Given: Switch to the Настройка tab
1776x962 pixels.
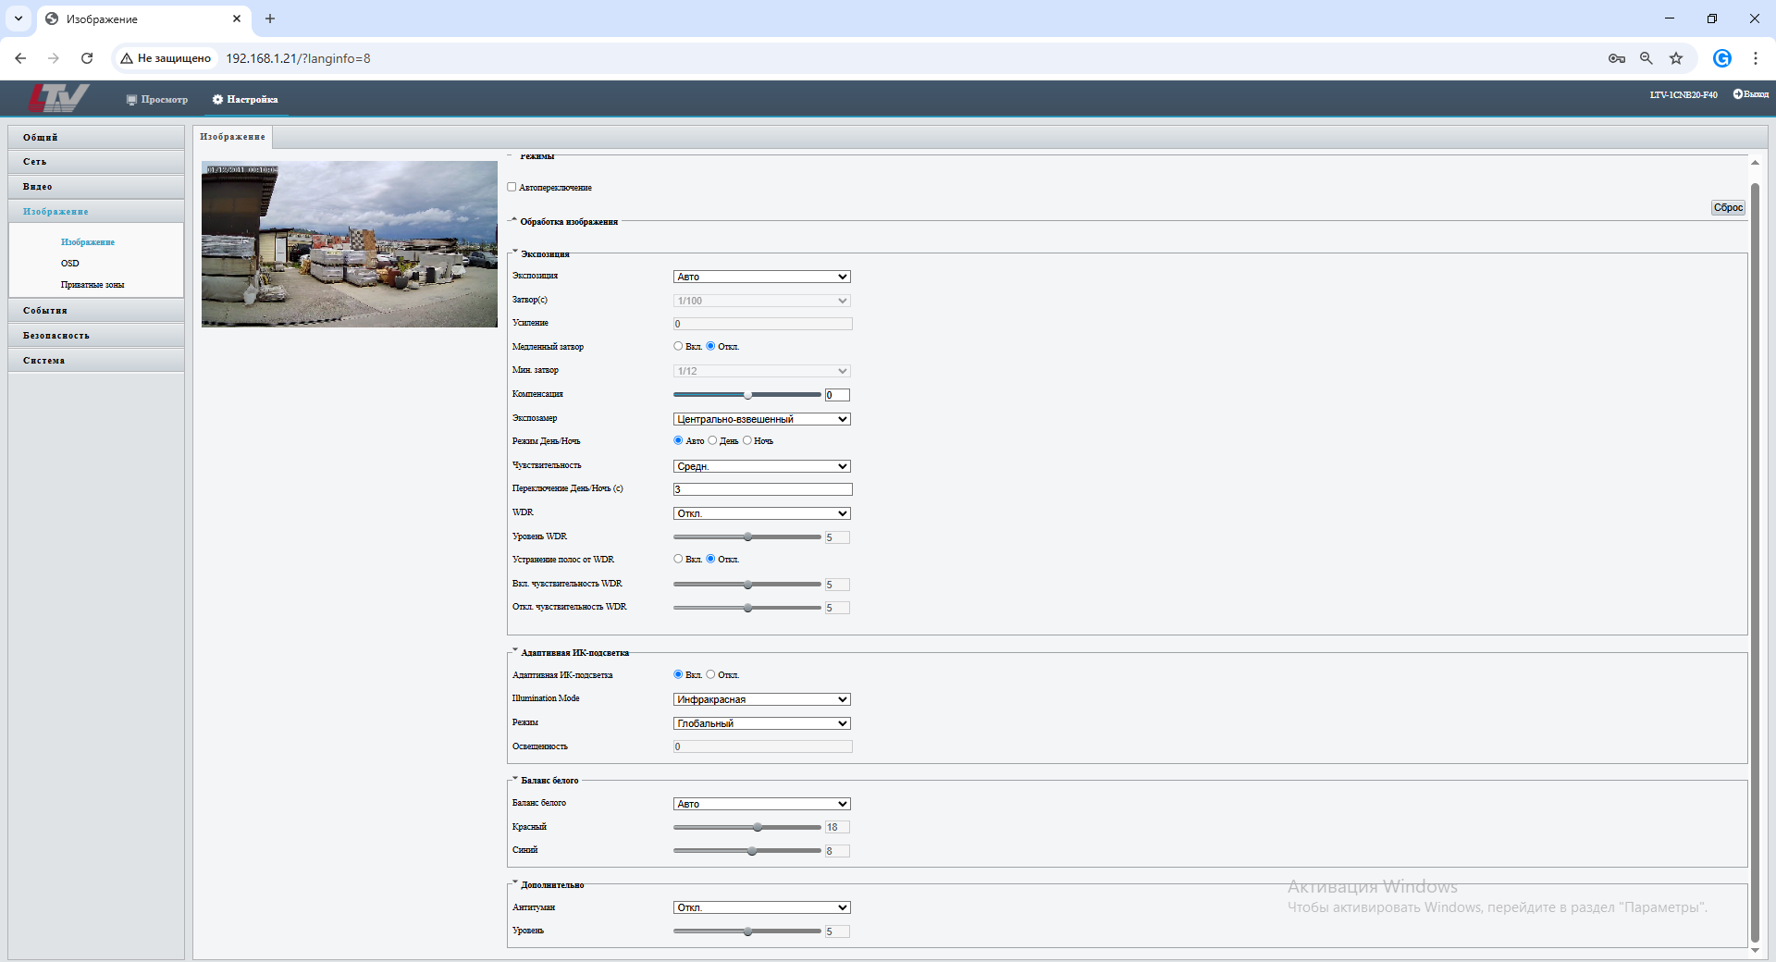Looking at the screenshot, I should tap(245, 100).
